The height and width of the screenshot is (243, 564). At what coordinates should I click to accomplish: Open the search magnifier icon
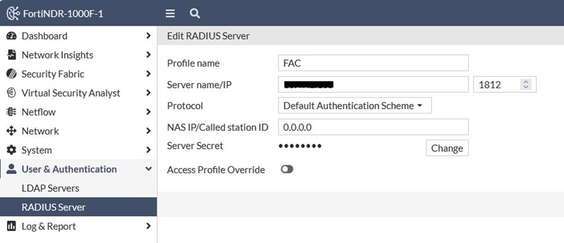pos(194,14)
